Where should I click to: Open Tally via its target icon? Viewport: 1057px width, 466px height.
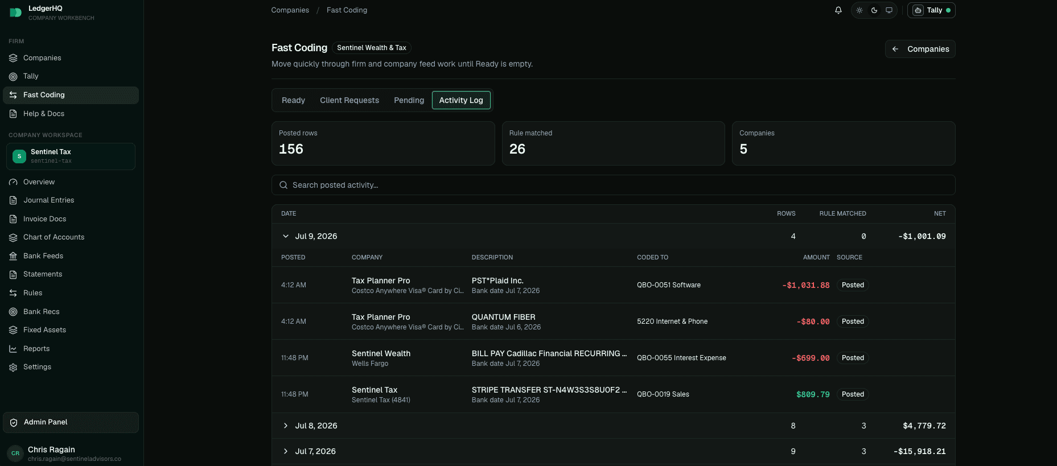pos(13,76)
